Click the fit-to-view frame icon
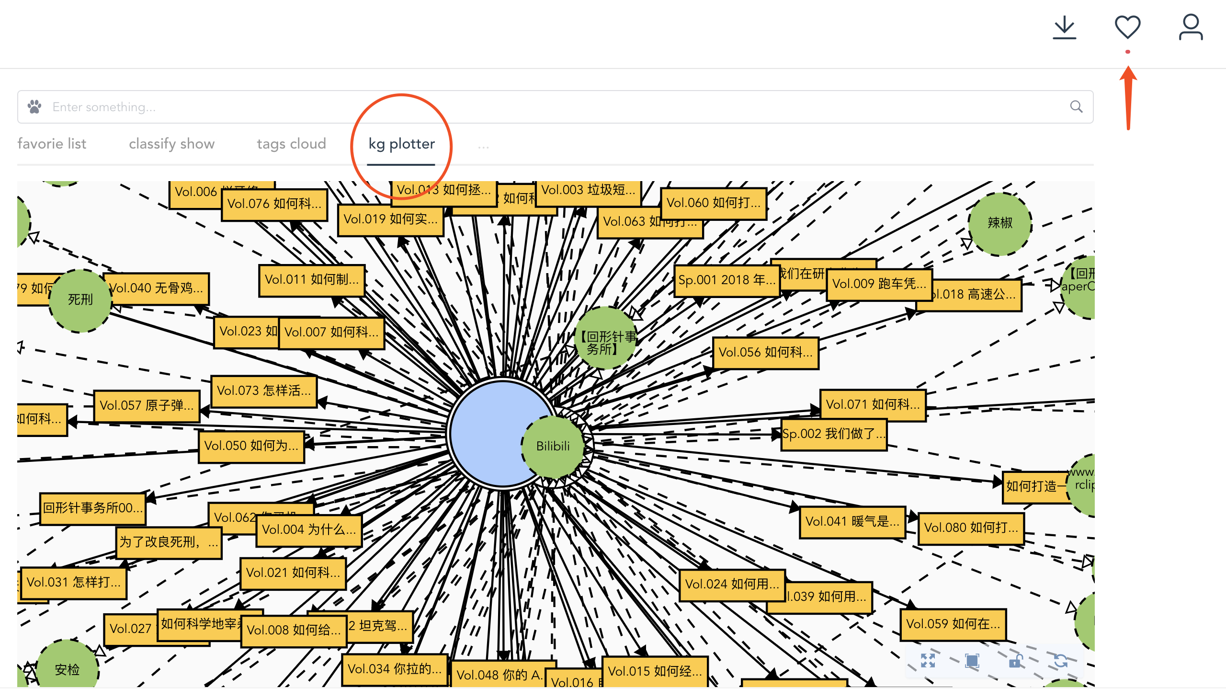The height and width of the screenshot is (689, 1226). [972, 661]
